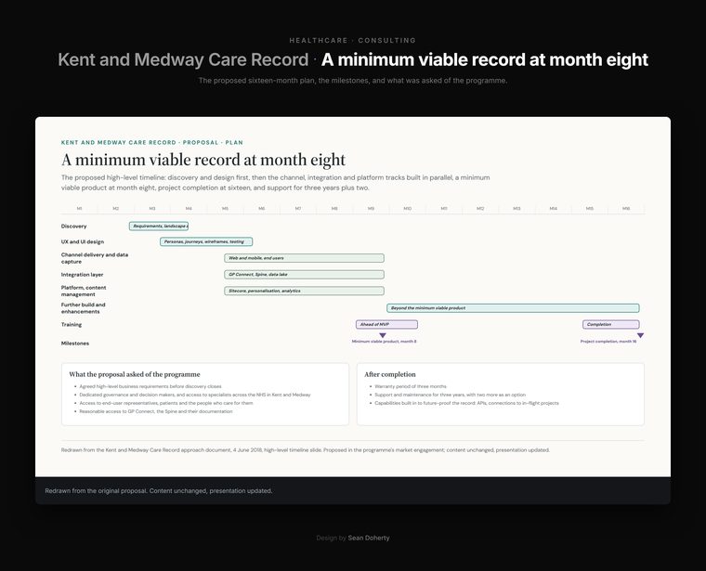Click "Project completion, month 16" label
Viewport: 706px width, 571px height.
[608, 342]
